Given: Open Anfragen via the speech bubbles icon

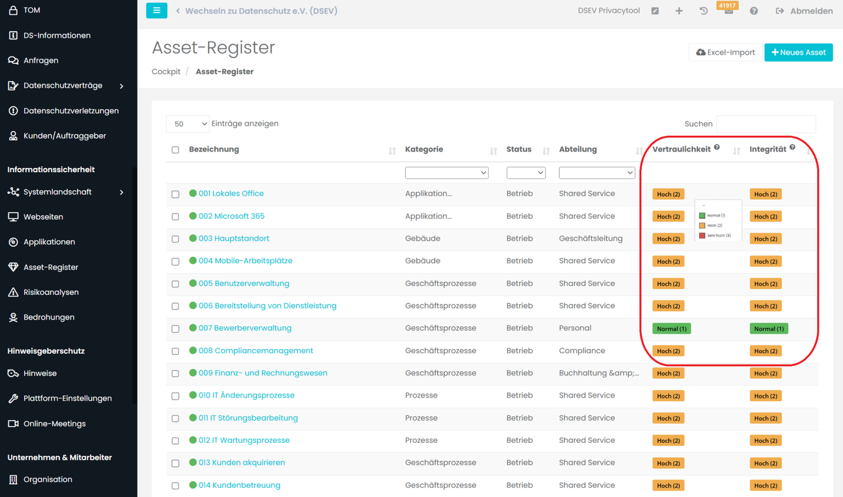Looking at the screenshot, I should 13,61.
